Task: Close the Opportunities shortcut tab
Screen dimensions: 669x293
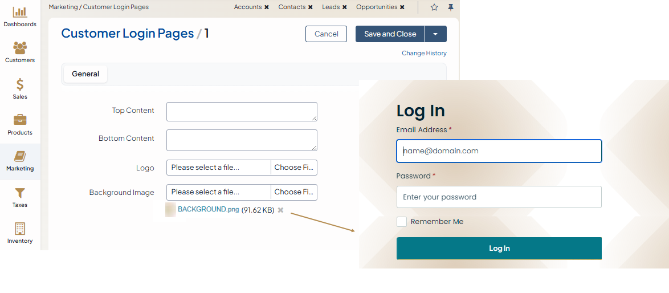Action: pyautogui.click(x=402, y=7)
